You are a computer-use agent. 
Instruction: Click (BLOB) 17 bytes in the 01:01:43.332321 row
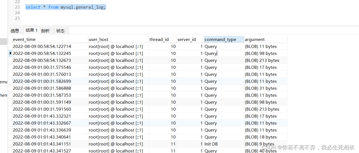266,116
